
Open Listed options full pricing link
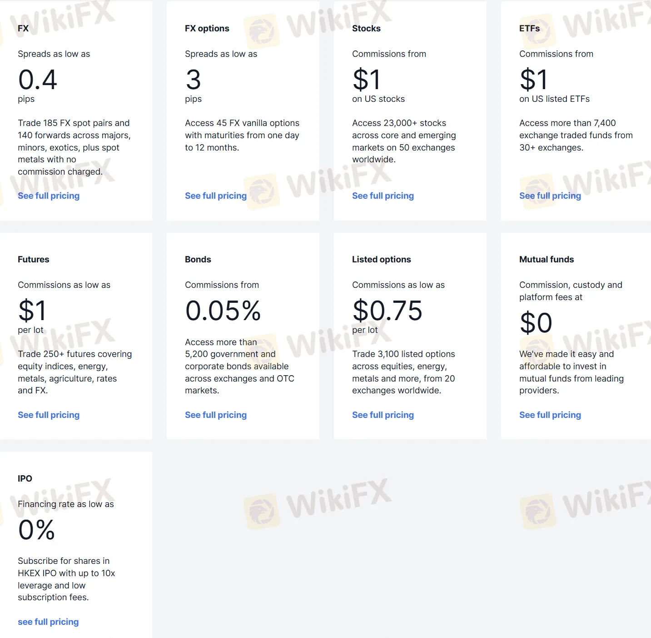[383, 415]
